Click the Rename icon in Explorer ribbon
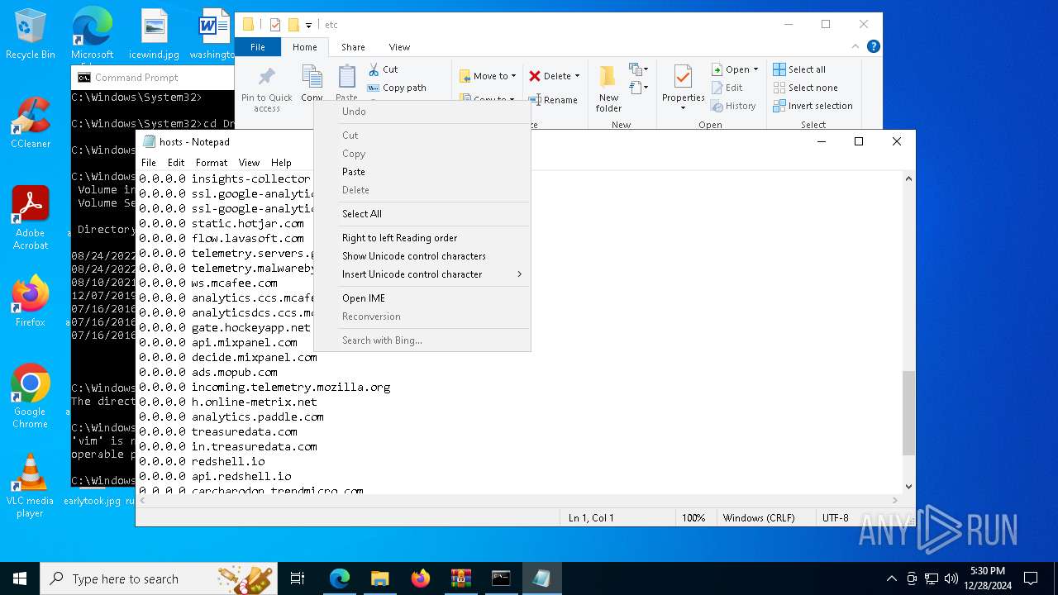The height and width of the screenshot is (595, 1058). pos(535,100)
